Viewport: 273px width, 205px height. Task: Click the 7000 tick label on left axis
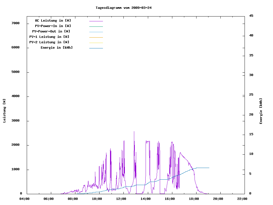[x=15, y=23]
